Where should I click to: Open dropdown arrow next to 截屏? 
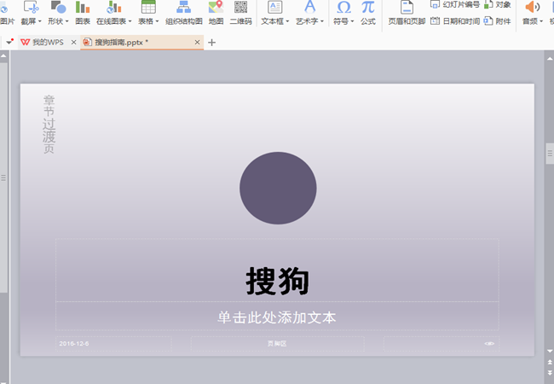[39, 21]
